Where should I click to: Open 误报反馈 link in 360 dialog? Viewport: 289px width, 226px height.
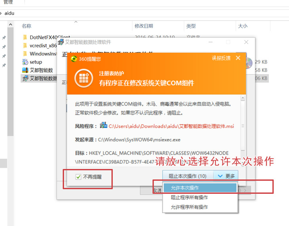[221, 58]
